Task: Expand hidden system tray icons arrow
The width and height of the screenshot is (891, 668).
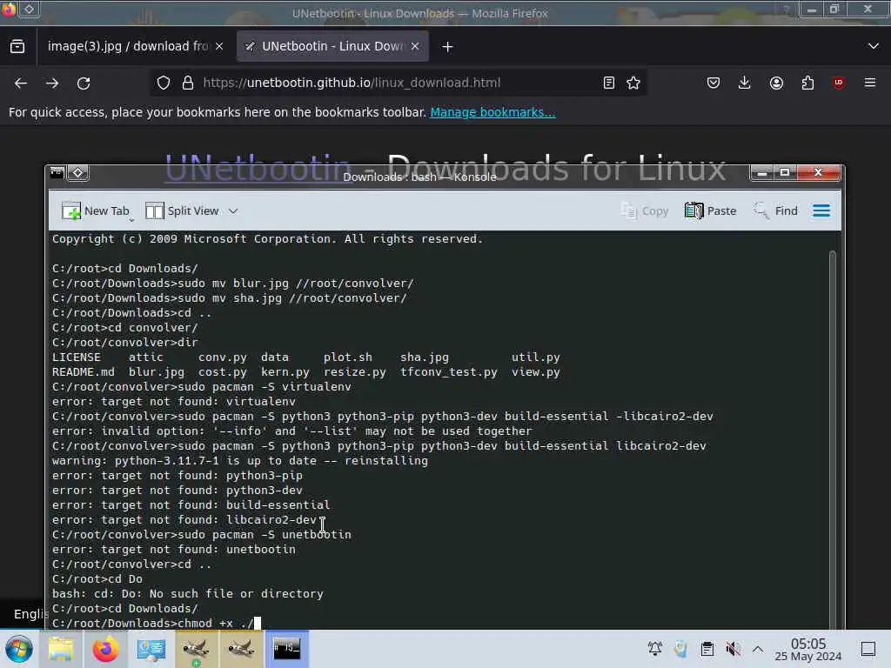Action: coord(758,648)
